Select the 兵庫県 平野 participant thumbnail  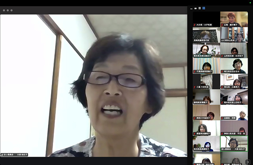[x=234, y=113]
